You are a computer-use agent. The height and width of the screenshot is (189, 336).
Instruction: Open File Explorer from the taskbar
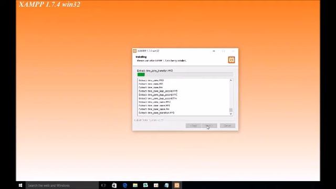pyautogui.click(x=135, y=185)
